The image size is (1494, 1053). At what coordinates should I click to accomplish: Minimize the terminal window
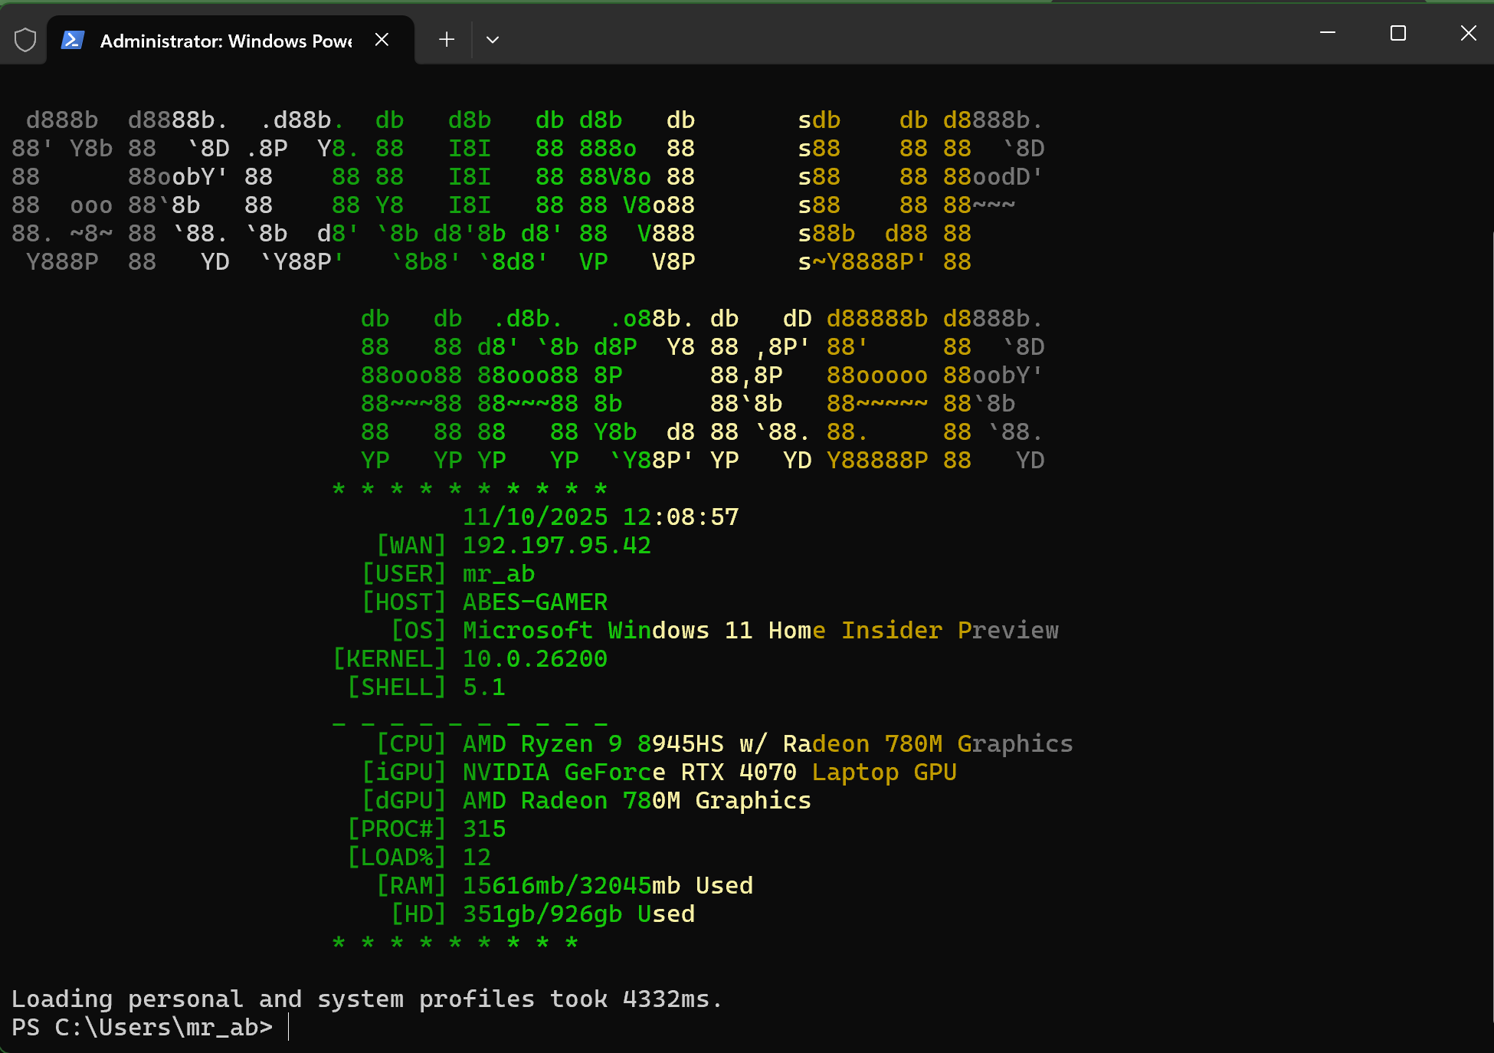coord(1328,33)
